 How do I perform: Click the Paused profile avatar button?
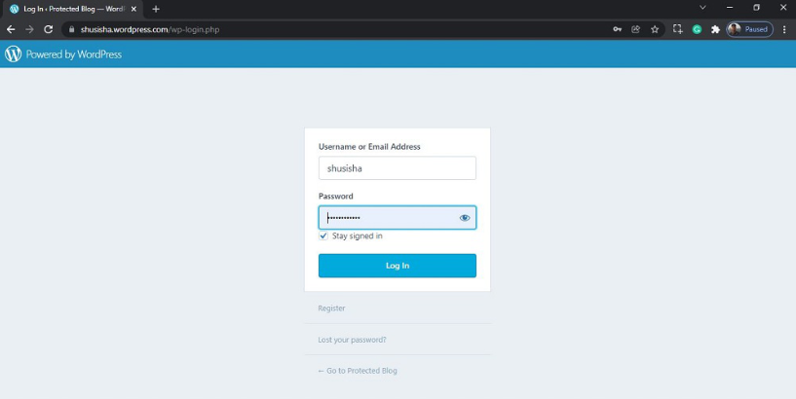[x=750, y=29]
